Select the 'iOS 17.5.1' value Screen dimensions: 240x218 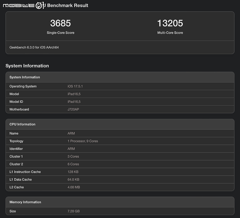coord(75,86)
